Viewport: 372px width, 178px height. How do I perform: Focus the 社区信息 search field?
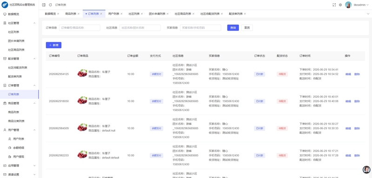(x=140, y=28)
